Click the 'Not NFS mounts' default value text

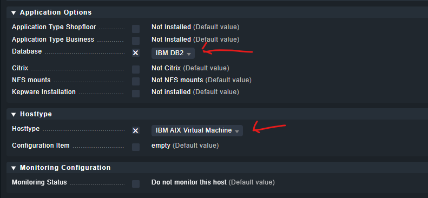[177, 80]
